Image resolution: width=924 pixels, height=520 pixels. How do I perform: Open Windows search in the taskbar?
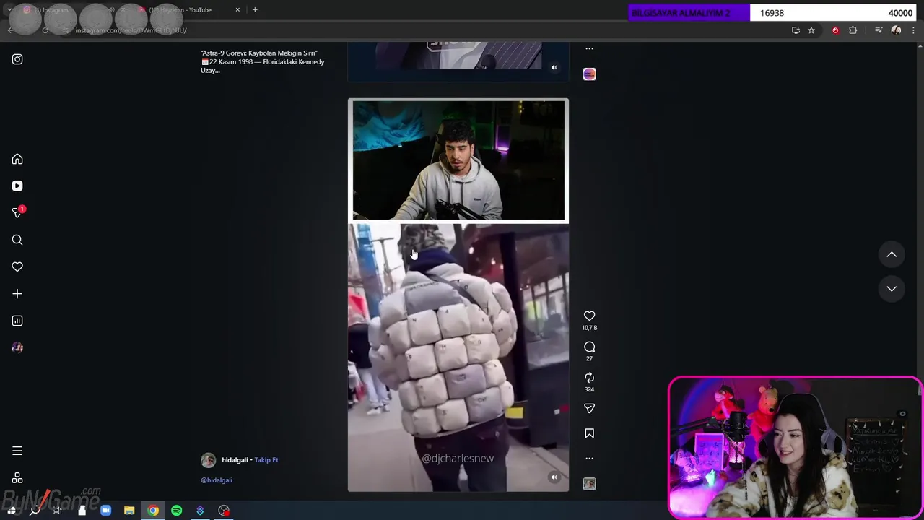pos(34,511)
